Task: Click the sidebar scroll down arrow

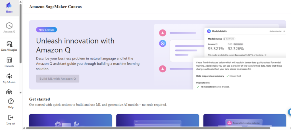Action: coord(20,92)
